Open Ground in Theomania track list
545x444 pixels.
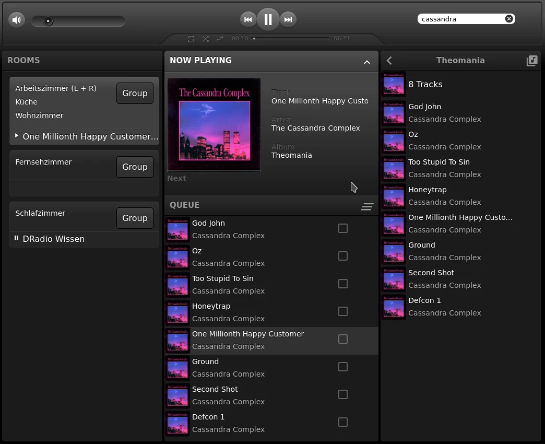(460, 252)
